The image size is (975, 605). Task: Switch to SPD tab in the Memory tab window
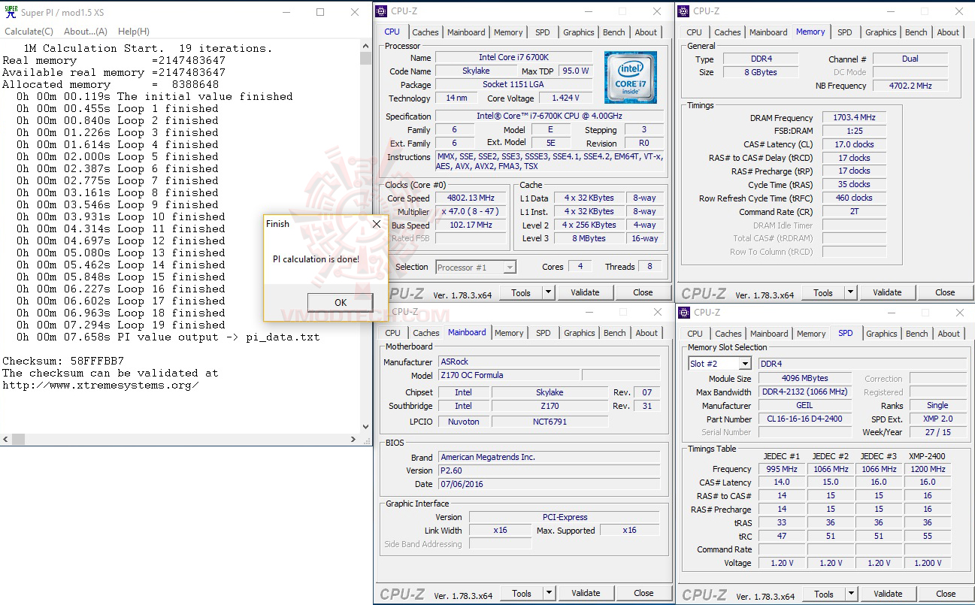[845, 32]
